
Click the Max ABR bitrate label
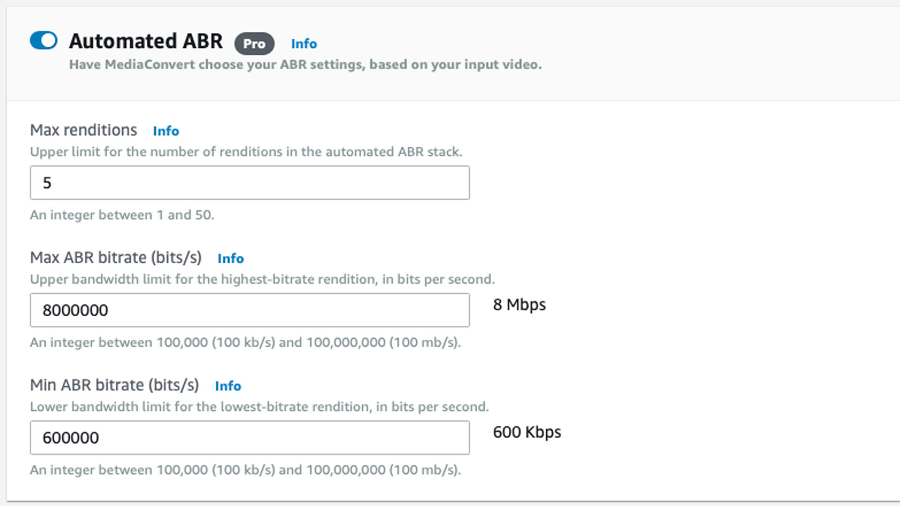click(x=116, y=258)
